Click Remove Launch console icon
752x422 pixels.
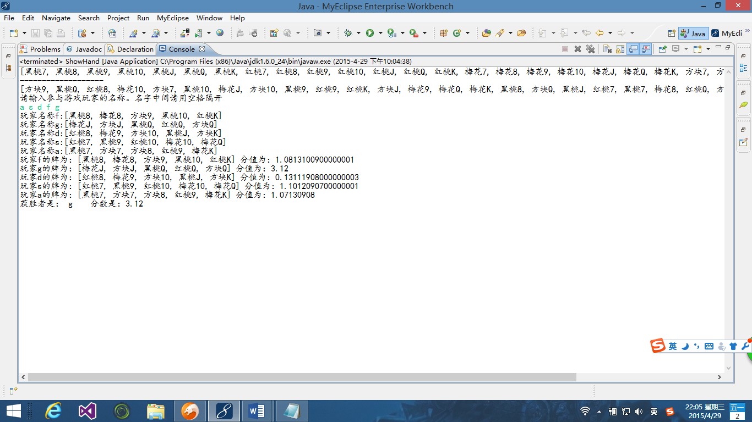577,49
